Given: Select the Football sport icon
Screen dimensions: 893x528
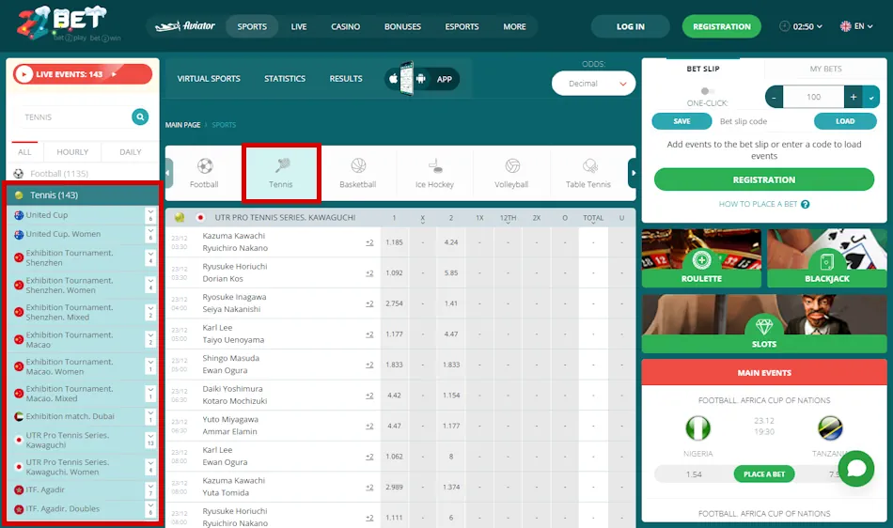Looking at the screenshot, I should [205, 165].
